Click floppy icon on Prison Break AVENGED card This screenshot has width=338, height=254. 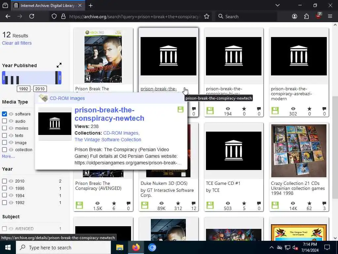click(x=79, y=205)
